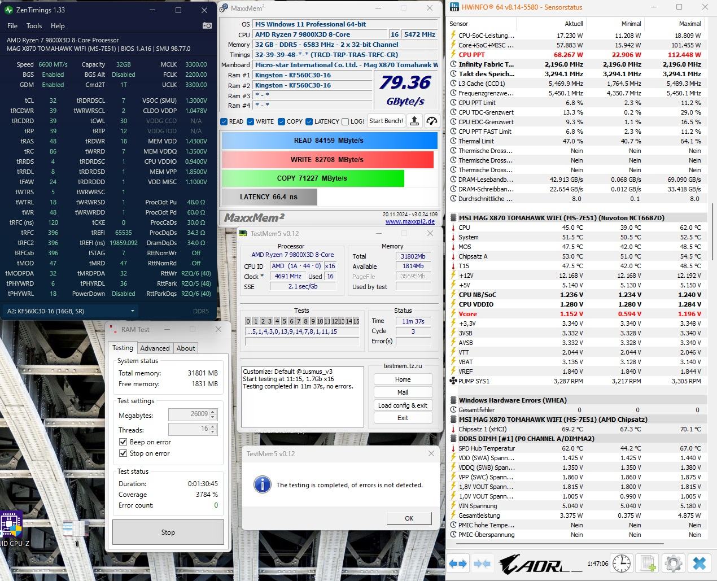This screenshot has width=717, height=581.
Task: Open HWiNFO sensor settings gear icon
Action: coord(674,563)
